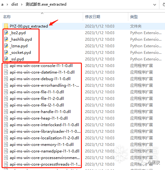Select api-ms-win-core-file-l2-1-0.dll file name
This screenshot has height=170, width=165.
click(37, 105)
